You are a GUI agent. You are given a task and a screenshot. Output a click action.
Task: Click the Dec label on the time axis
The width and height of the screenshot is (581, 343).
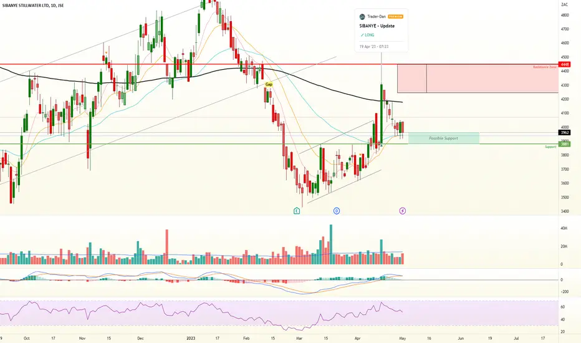pyautogui.click(x=140, y=338)
